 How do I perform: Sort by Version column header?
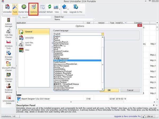(x=101, y=23)
